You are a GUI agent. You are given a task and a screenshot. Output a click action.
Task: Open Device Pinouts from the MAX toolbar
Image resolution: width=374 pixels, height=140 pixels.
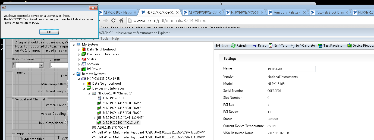(360, 46)
